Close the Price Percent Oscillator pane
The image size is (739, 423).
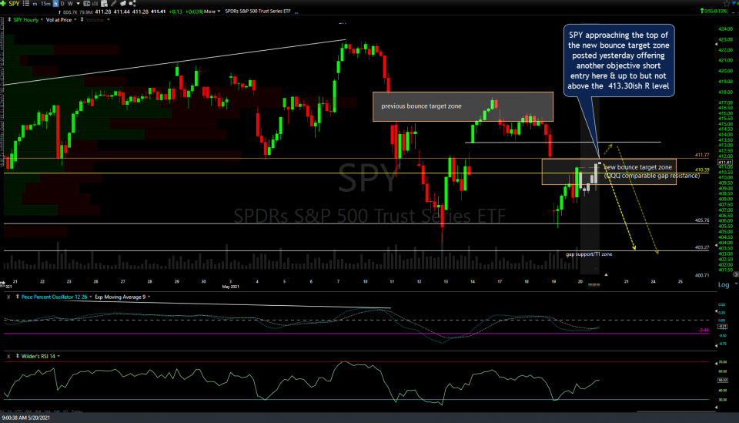click(8, 297)
